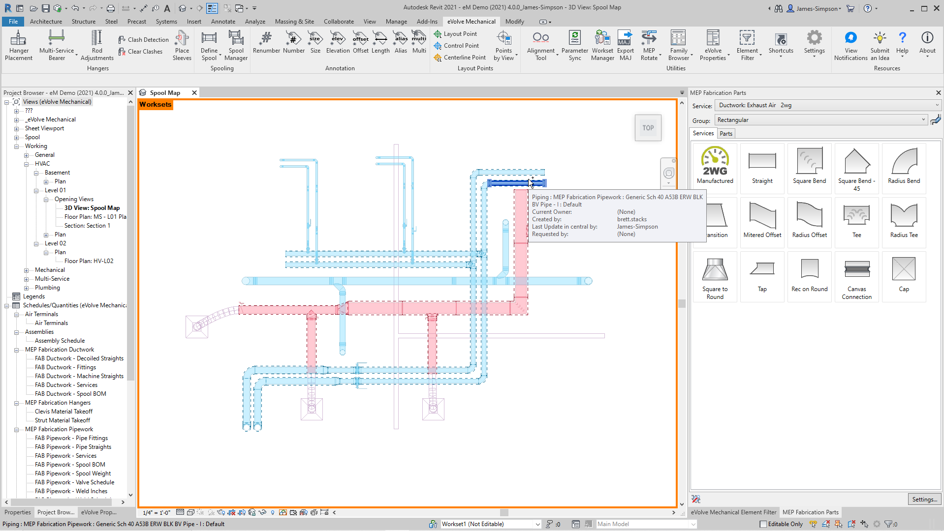Toggle the Editable Only checkbox

point(763,524)
